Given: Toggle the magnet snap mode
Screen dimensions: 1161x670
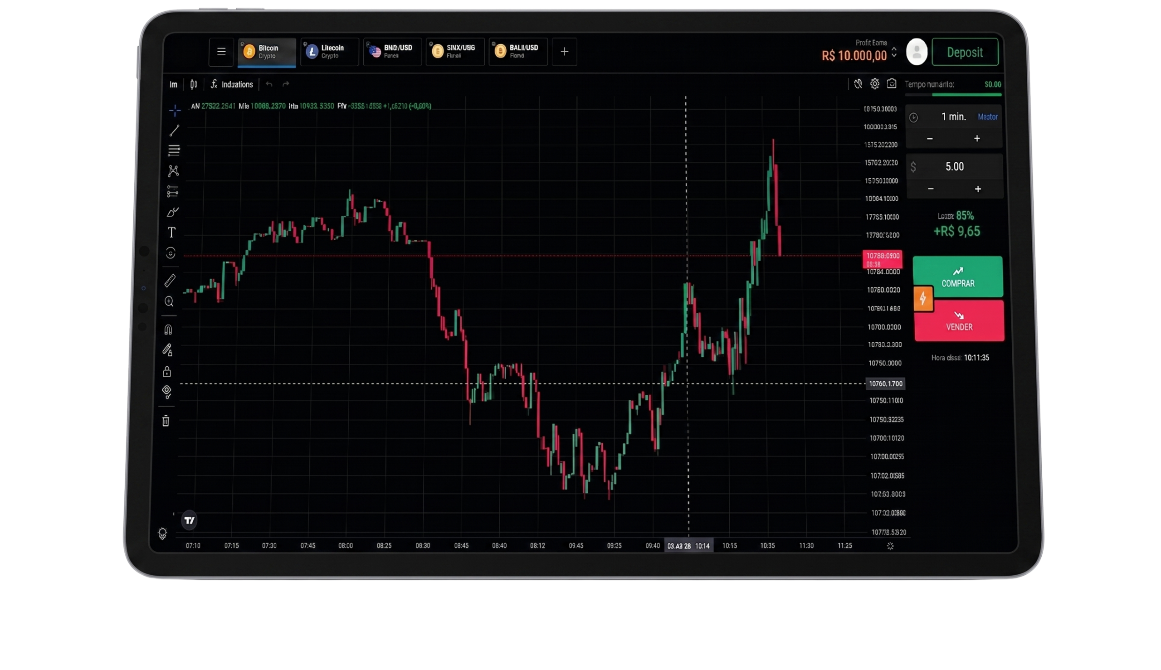Looking at the screenshot, I should pos(168,330).
